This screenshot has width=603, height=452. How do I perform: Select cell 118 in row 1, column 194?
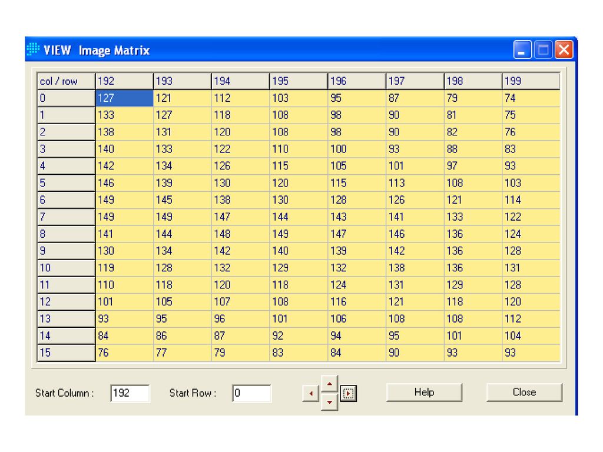[x=240, y=115]
